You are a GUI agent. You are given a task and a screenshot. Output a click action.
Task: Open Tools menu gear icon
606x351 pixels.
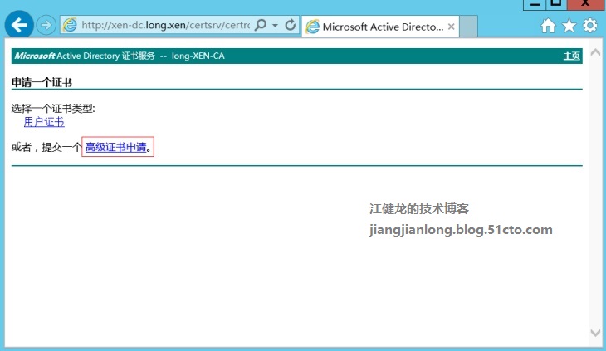(x=589, y=26)
